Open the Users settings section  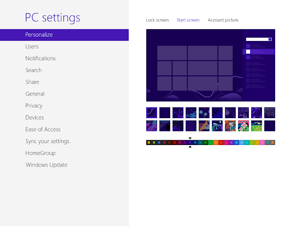tap(32, 47)
